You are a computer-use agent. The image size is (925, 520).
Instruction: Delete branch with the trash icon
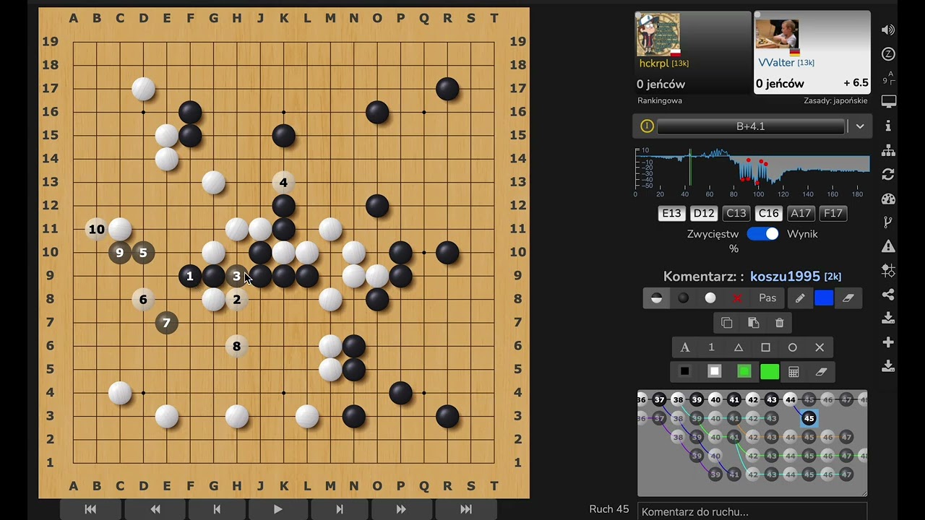point(779,323)
